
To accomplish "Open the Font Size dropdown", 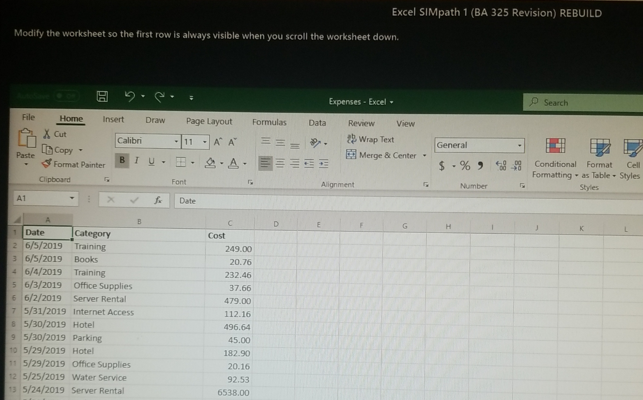I will [x=204, y=141].
